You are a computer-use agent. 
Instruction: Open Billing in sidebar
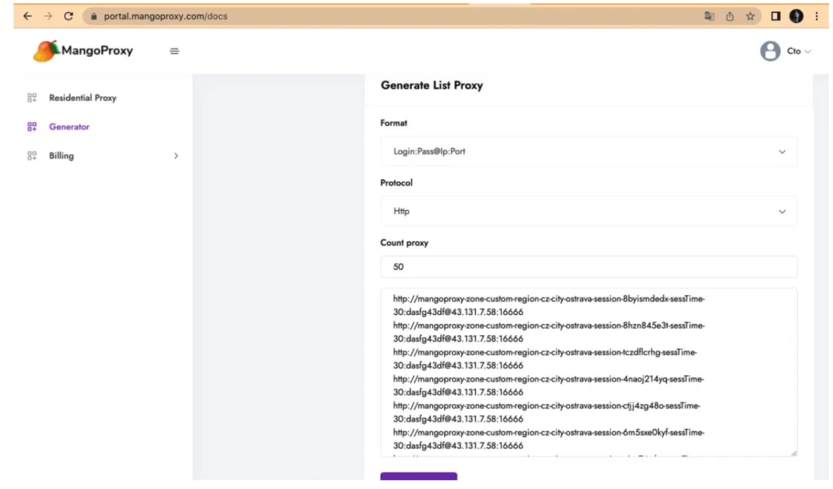pos(61,155)
